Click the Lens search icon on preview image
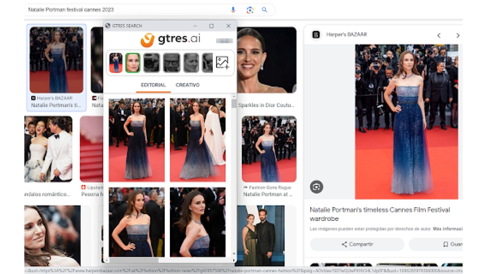 [317, 187]
